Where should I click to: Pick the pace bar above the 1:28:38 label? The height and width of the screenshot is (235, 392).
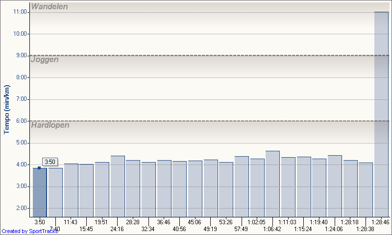[366, 190]
